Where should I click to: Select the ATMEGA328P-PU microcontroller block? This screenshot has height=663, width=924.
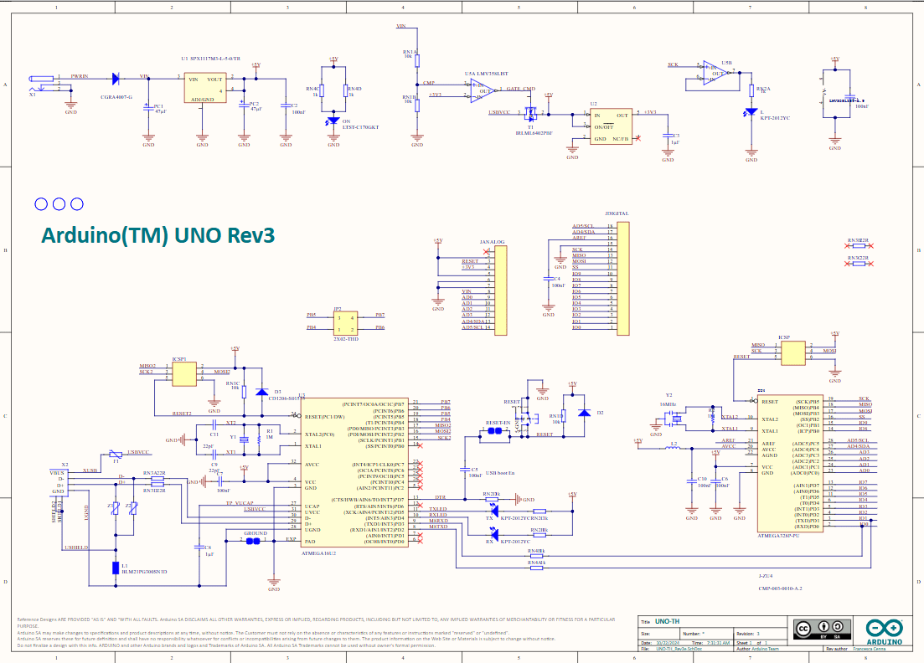(790, 465)
